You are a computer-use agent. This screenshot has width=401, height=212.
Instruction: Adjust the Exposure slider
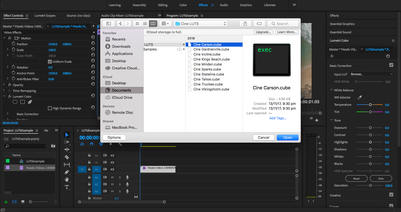click(x=370, y=128)
